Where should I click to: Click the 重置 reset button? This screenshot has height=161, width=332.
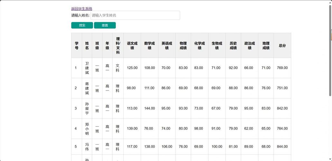pos(105,25)
